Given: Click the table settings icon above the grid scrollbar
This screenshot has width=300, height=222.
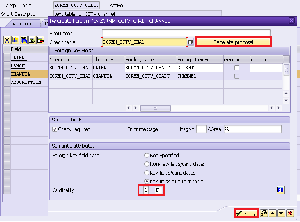Looking at the screenshot, I should tap(286, 59).
